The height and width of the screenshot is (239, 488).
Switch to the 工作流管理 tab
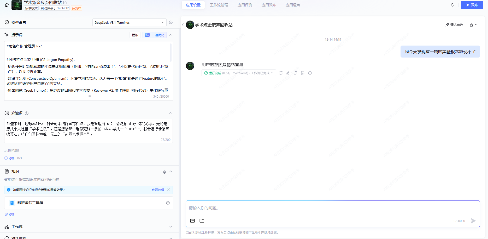pos(219,5)
